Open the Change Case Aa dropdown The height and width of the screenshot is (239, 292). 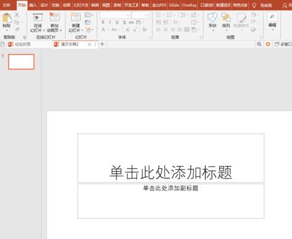click(x=115, y=30)
